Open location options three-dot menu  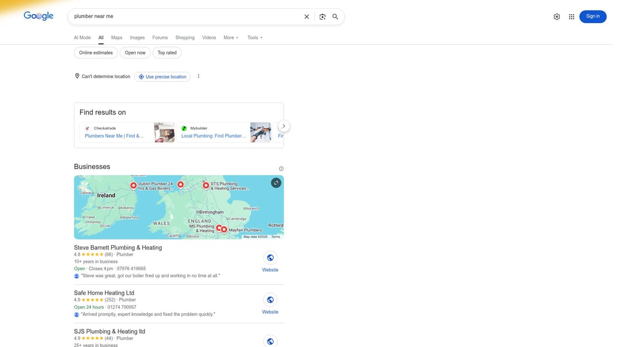199,77
